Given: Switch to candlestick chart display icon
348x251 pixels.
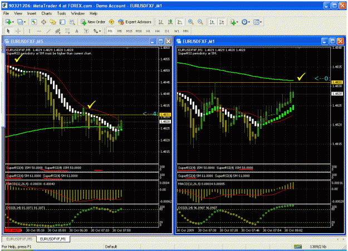Looking at the screenshot, I should click(170, 22).
